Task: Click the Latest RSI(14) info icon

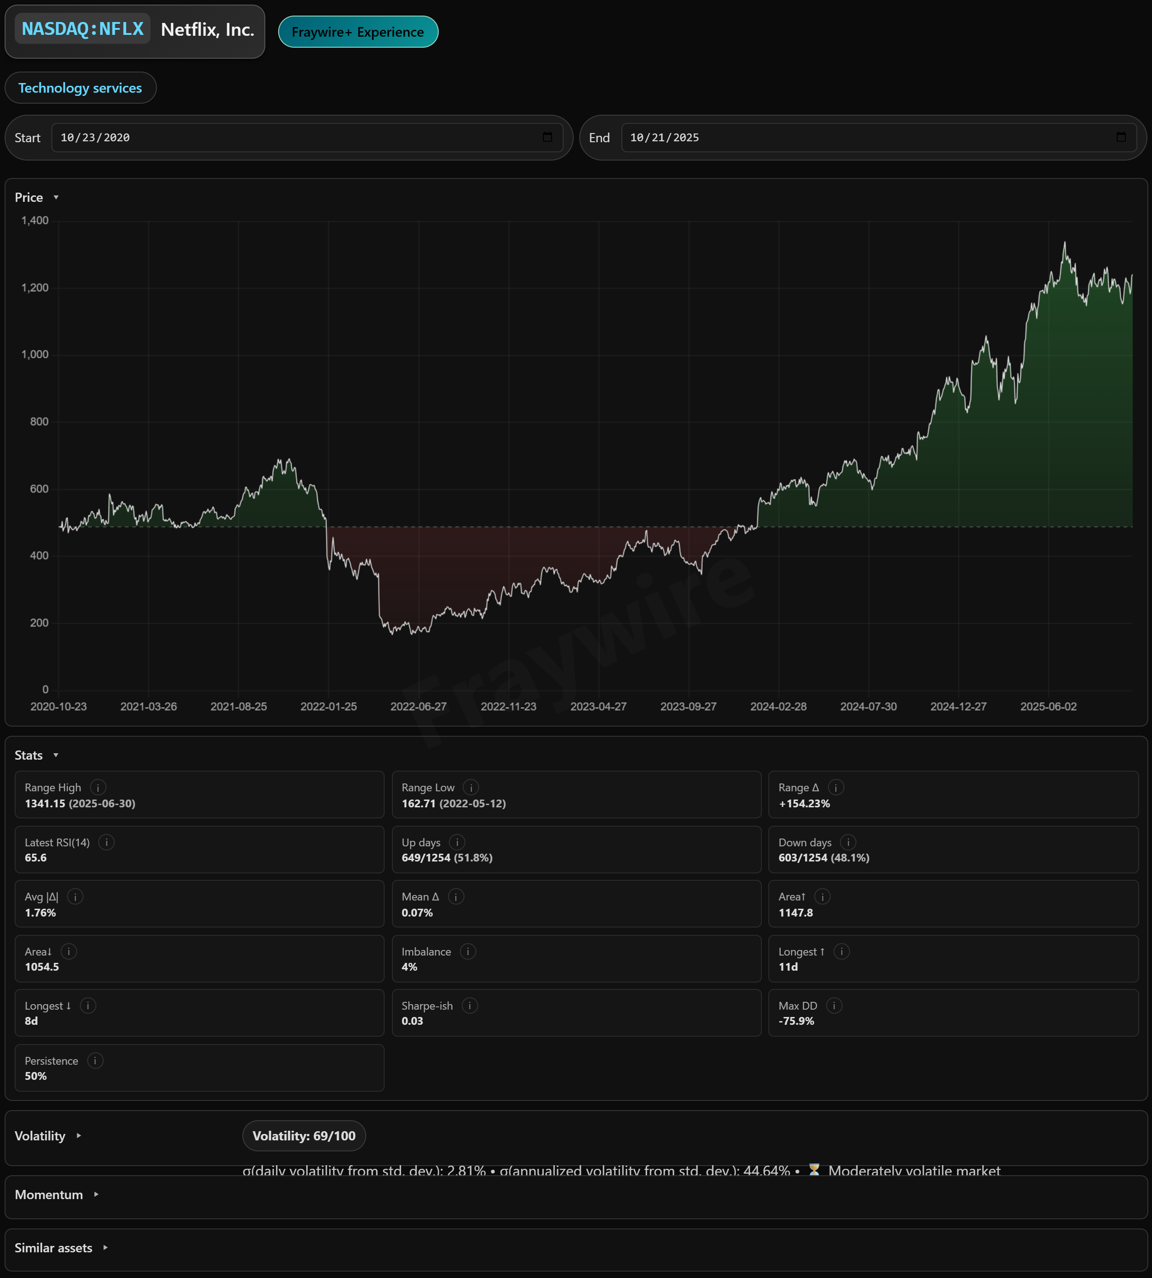Action: 106,842
